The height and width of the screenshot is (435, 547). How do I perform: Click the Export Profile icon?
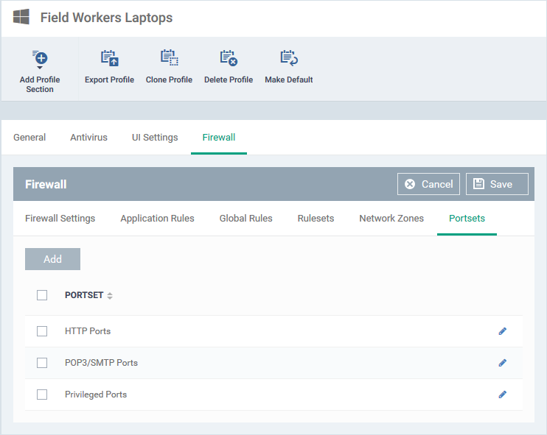coord(110,58)
